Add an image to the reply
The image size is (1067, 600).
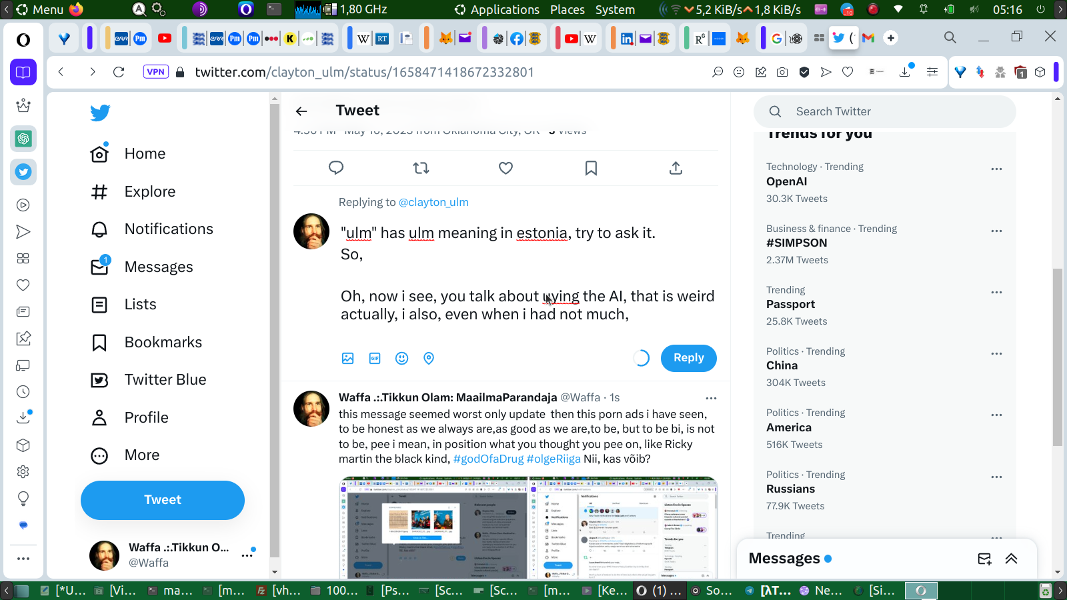tap(348, 359)
